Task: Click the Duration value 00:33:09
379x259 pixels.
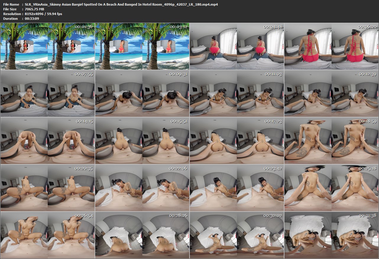Action: click(x=32, y=19)
